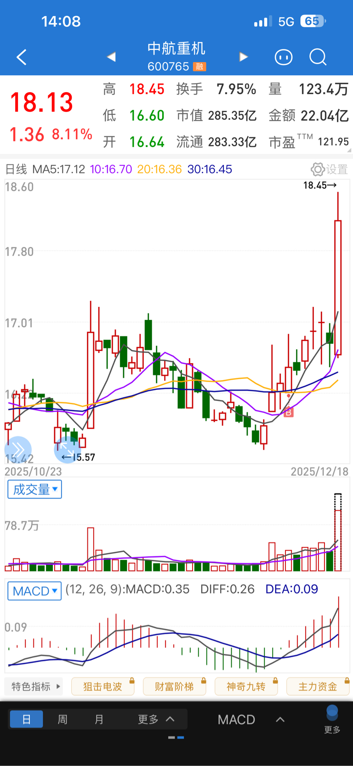Tap the 市值 value 285.35亿
The width and height of the screenshot is (353, 766).
click(x=232, y=115)
